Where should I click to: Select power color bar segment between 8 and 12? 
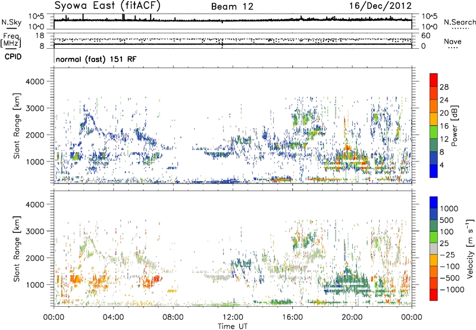pos(434,145)
